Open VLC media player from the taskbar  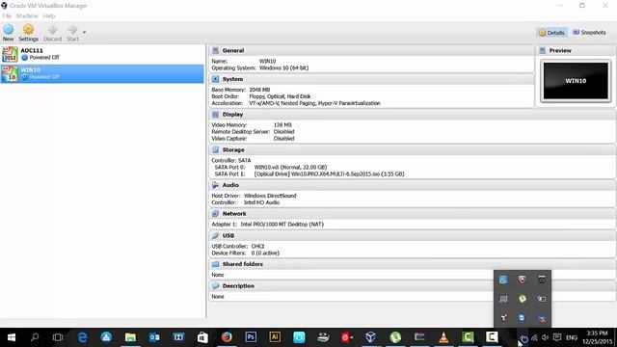[443, 337]
